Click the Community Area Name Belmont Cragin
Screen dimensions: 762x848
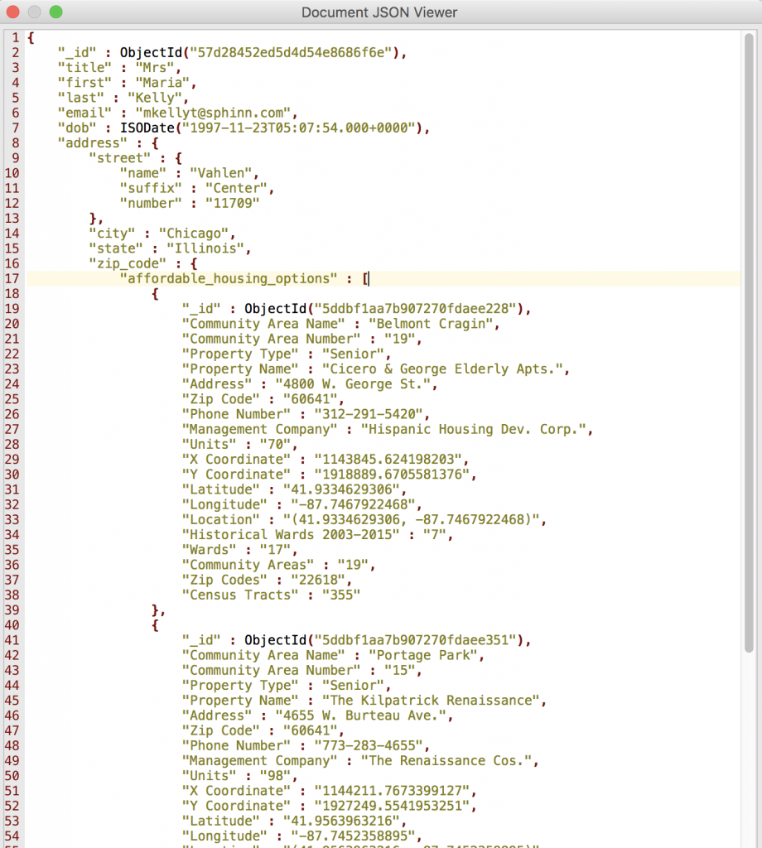pyautogui.click(x=433, y=323)
